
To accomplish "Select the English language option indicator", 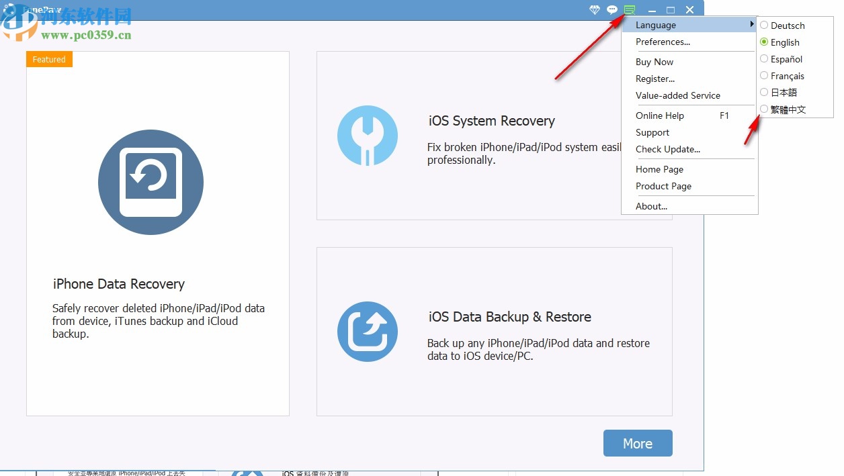I will click(763, 42).
